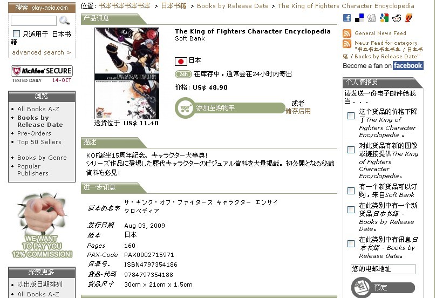The width and height of the screenshot is (436, 298).
Task: Check the new Soft Bank product alert
Action: pos(351,191)
